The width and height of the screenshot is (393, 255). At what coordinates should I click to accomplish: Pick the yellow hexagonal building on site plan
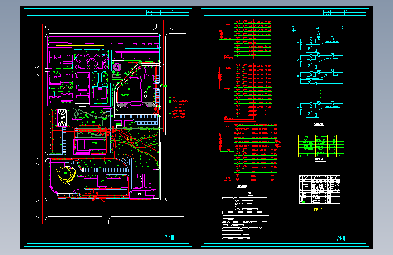65,174
